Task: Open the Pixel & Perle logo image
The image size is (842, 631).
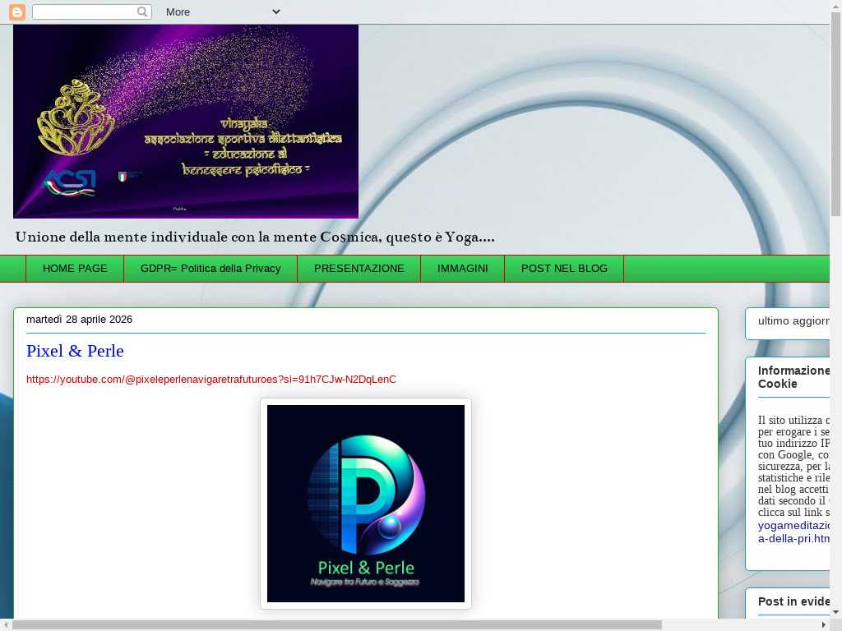Action: pyautogui.click(x=366, y=504)
